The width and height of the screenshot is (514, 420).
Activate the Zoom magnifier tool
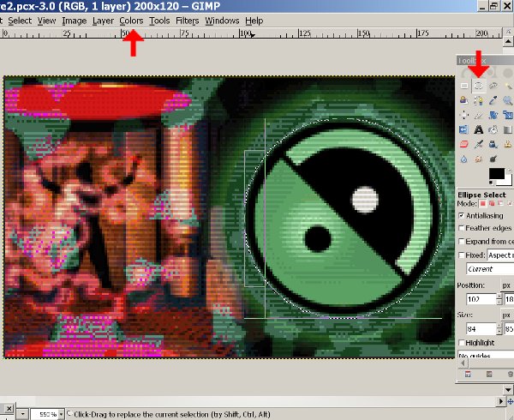tap(509, 101)
